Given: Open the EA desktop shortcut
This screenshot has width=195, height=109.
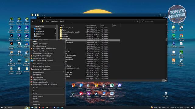Looking at the screenshot, I should [73, 86].
